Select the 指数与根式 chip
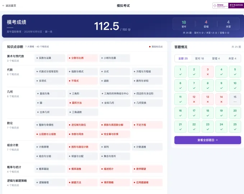244x194 pixels. point(82,71)
